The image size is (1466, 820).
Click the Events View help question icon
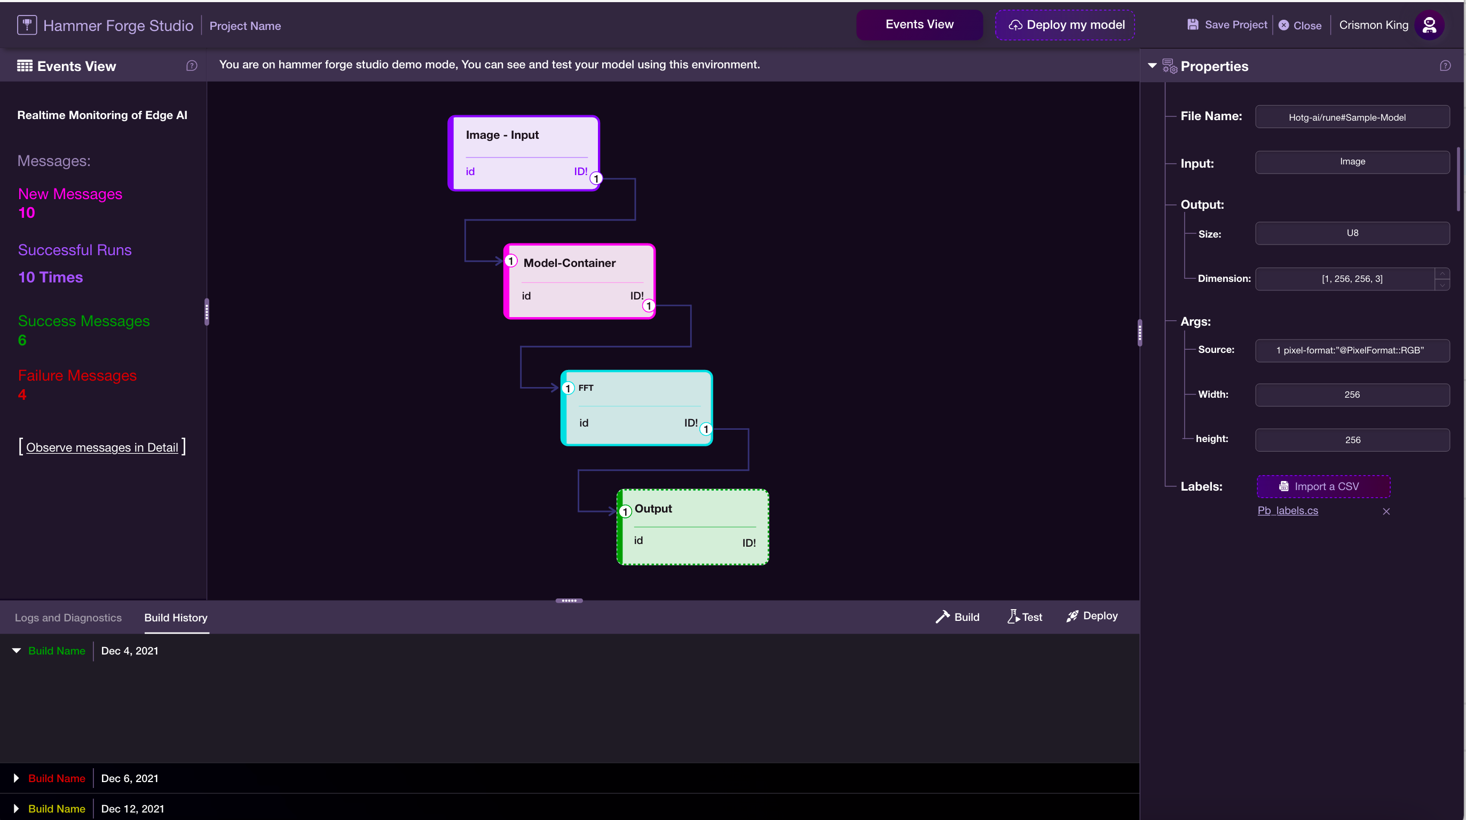(x=192, y=66)
